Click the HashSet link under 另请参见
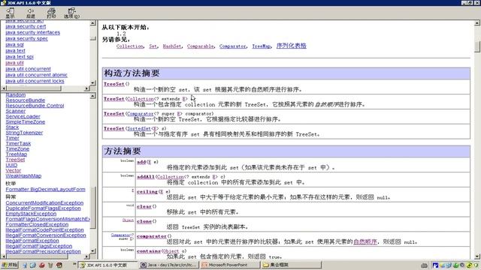481x270 pixels. (x=172, y=46)
